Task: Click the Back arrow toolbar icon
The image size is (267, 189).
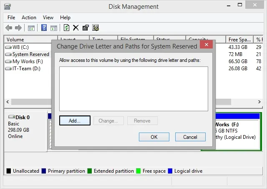Action: (x=9, y=28)
